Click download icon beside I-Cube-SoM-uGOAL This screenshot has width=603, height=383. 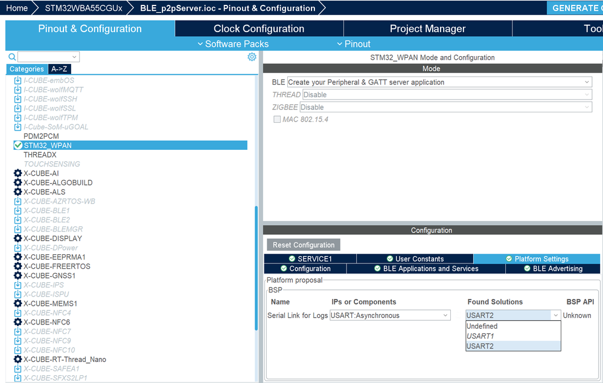click(18, 127)
